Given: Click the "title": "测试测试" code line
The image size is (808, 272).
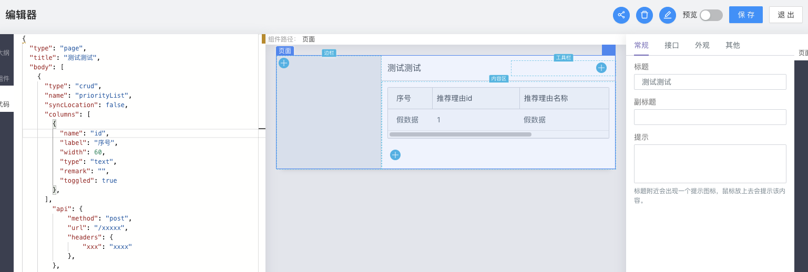Looking at the screenshot, I should coord(65,58).
